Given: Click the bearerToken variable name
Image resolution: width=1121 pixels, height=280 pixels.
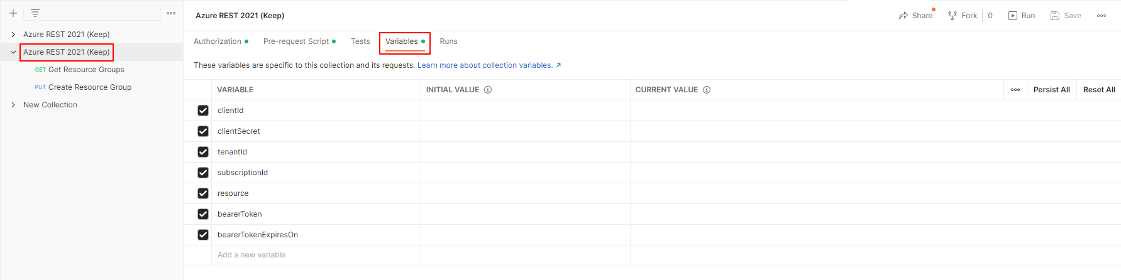Looking at the screenshot, I should point(240,214).
